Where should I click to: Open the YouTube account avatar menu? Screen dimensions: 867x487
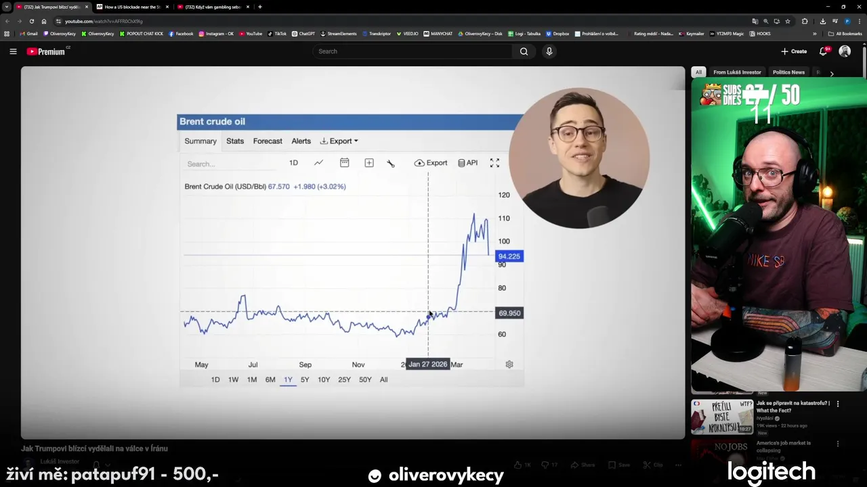pos(845,51)
